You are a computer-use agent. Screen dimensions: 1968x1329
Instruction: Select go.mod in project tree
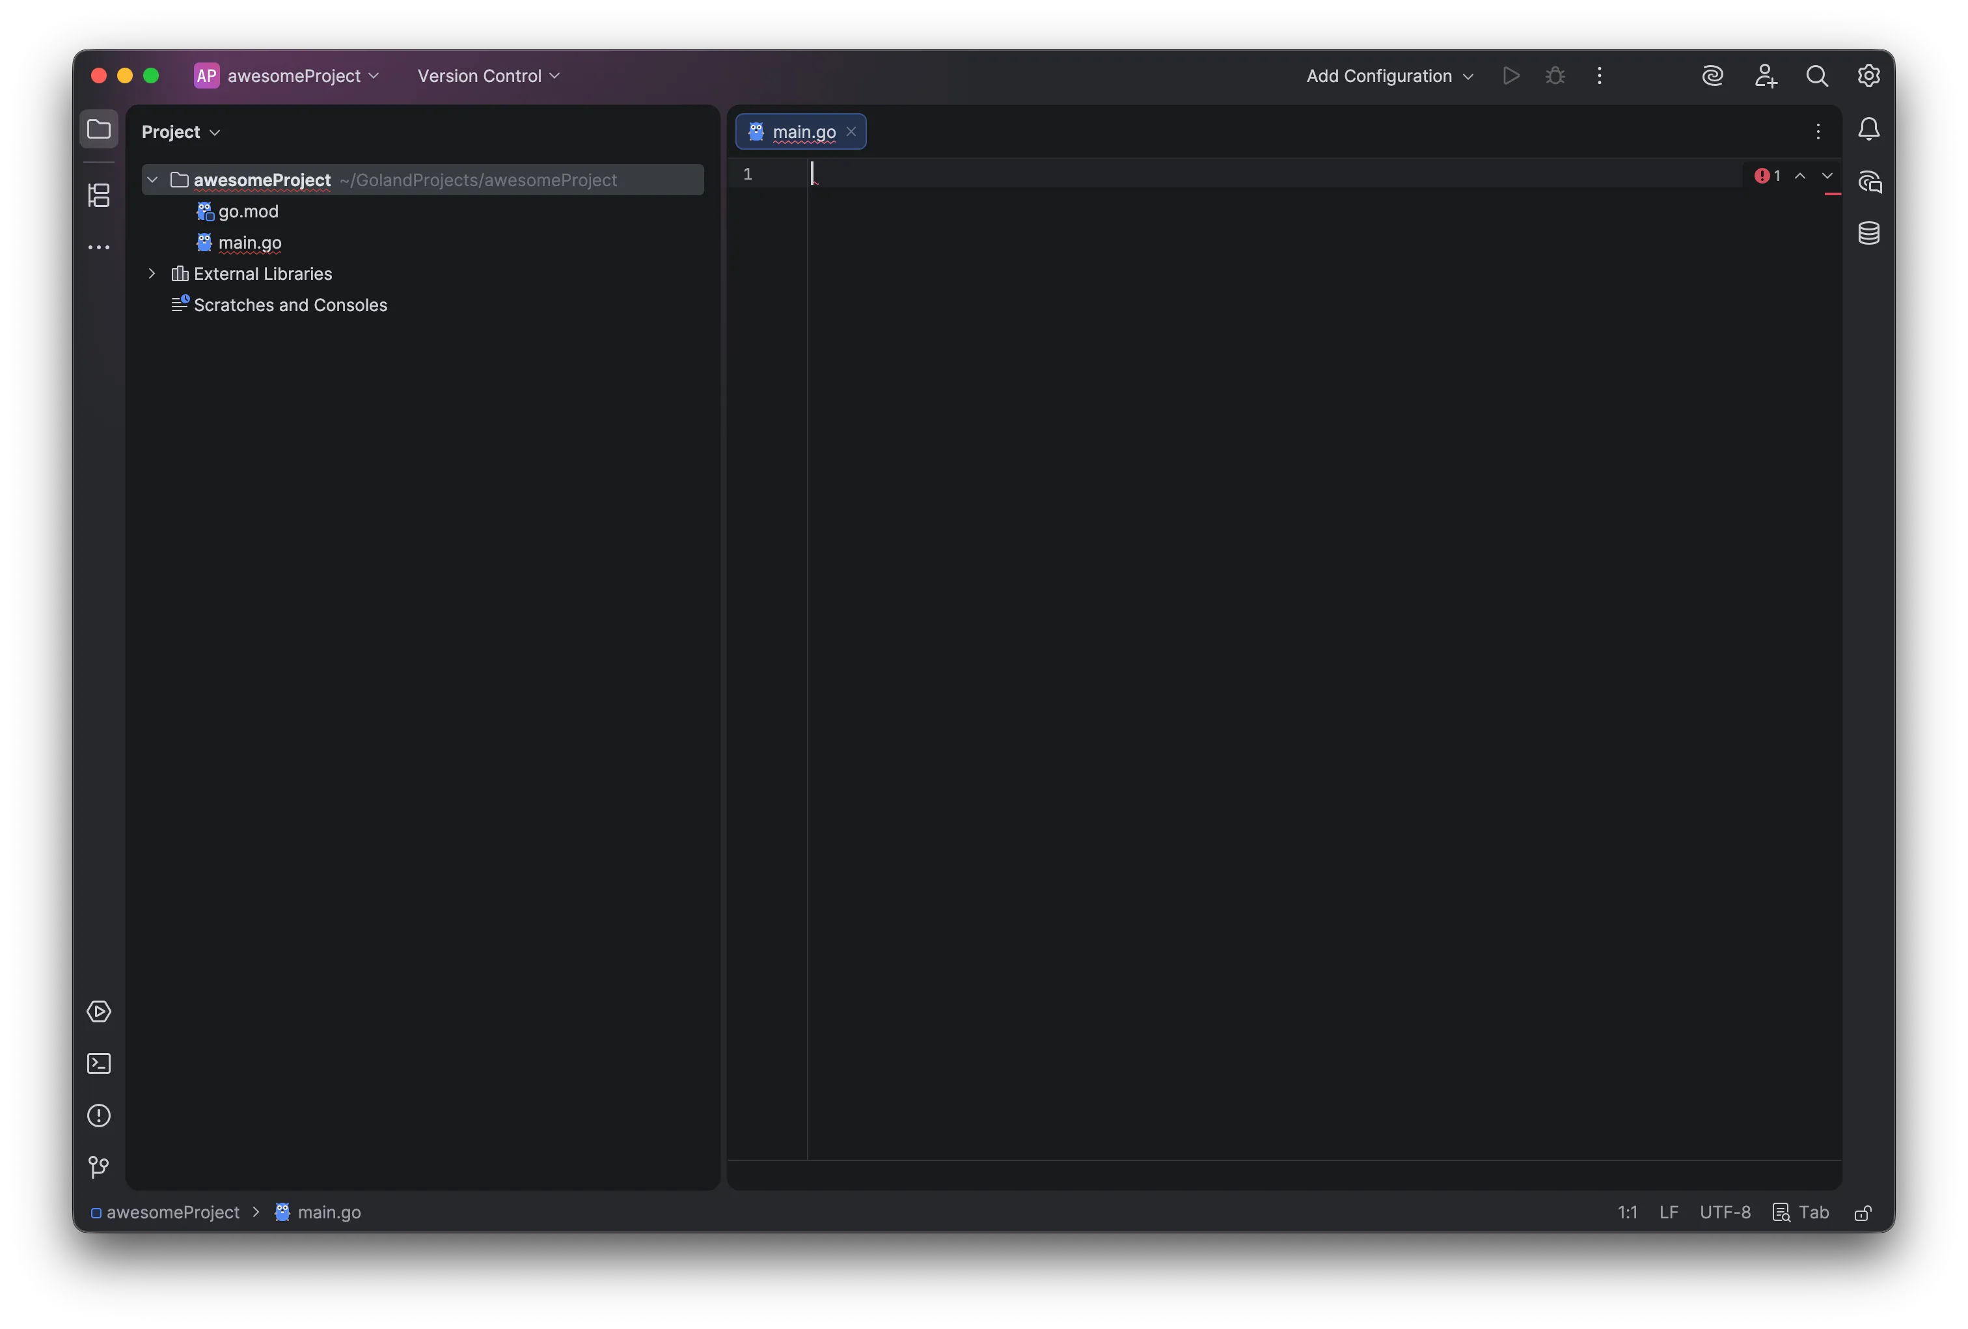pyautogui.click(x=247, y=211)
